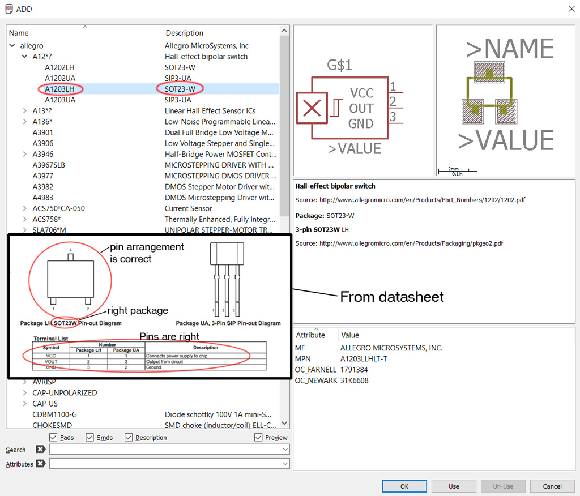Collapse the allegro library
This screenshot has height=496, width=580.
coord(12,45)
